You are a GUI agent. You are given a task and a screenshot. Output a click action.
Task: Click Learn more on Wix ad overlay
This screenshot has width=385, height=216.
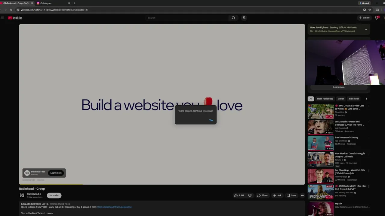[56, 173]
